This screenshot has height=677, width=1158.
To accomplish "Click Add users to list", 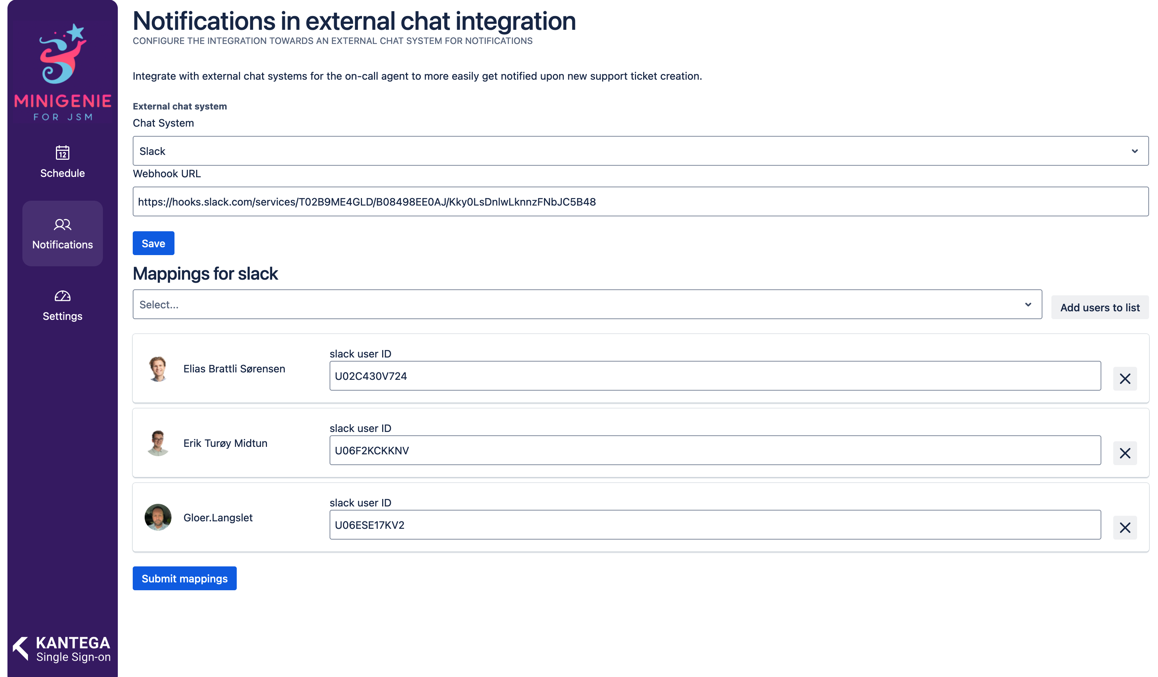I will (x=1099, y=308).
